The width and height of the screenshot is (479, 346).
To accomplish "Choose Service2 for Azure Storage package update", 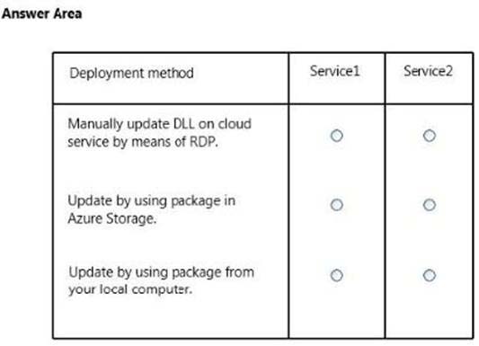I will 430,205.
